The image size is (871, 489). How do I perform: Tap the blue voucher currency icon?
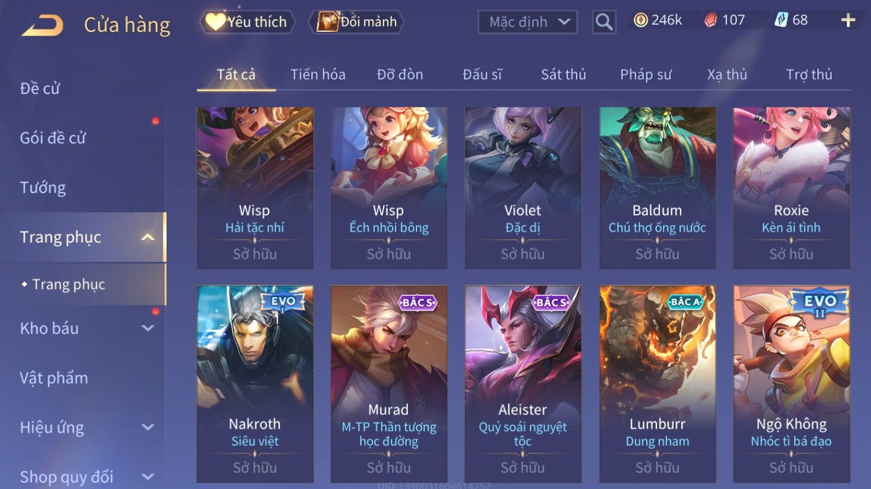781,20
